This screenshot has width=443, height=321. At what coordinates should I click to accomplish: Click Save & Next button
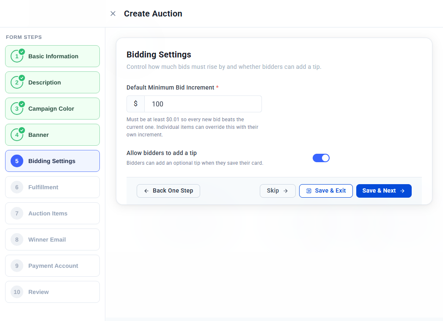[384, 190]
